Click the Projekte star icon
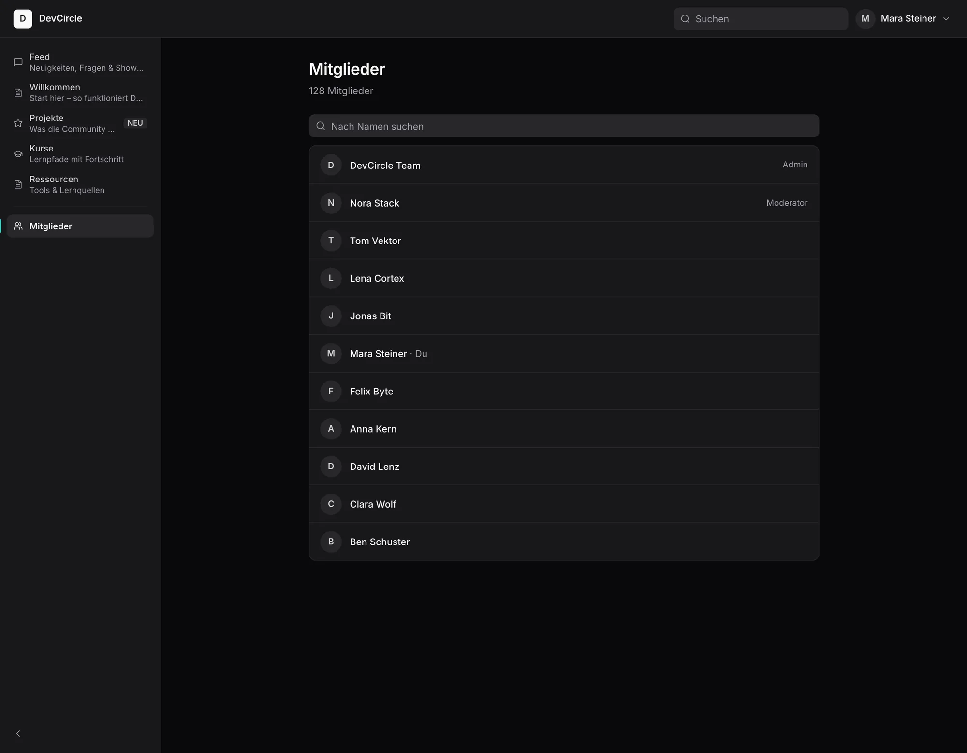 18,123
